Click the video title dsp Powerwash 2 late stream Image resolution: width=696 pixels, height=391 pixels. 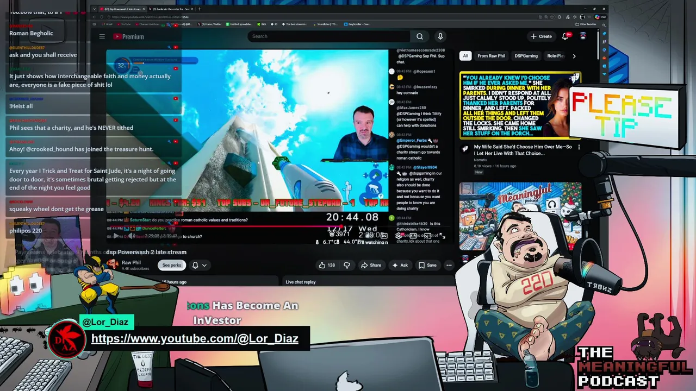click(146, 252)
